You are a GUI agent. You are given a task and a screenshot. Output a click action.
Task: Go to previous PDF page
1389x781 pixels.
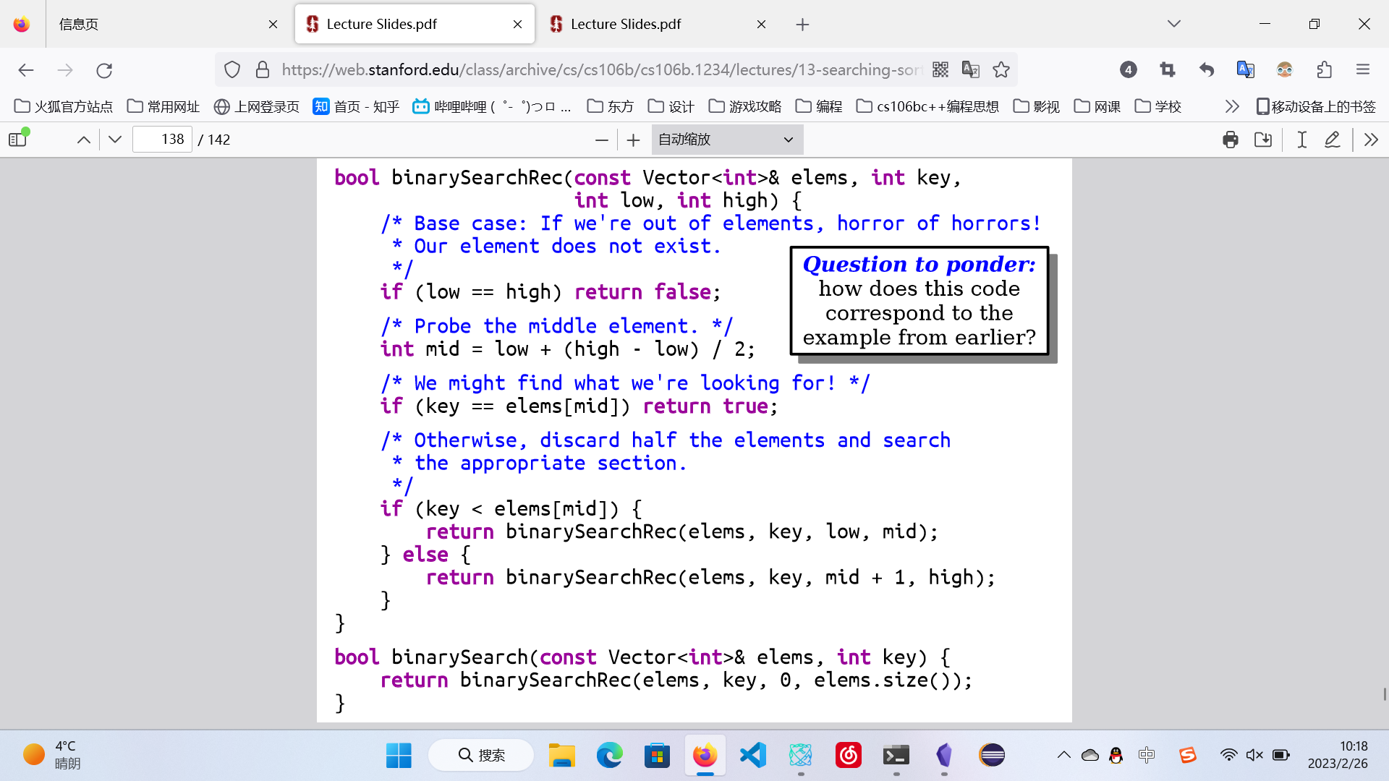(84, 139)
